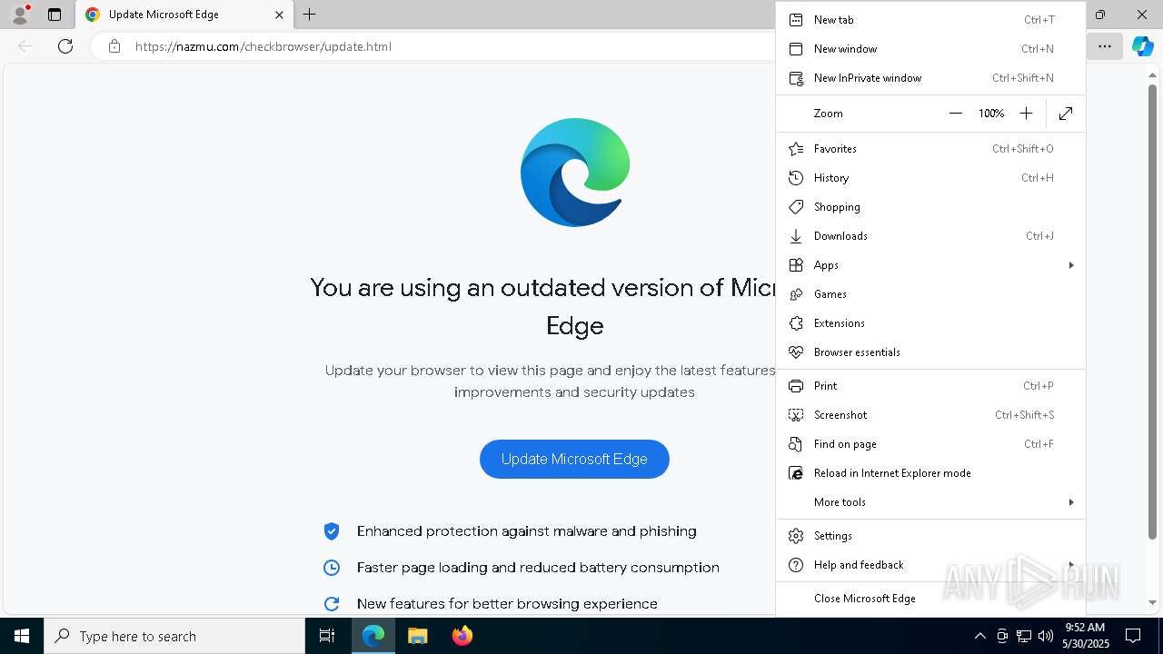The width and height of the screenshot is (1163, 654).
Task: Open File Explorer from the taskbar
Action: (x=417, y=636)
